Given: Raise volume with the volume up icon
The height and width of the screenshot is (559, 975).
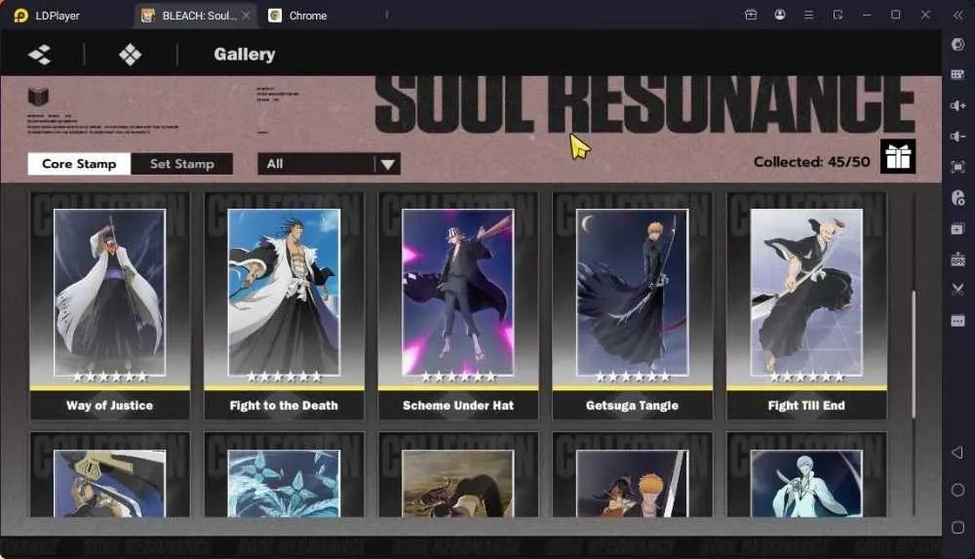Looking at the screenshot, I should point(957,105).
